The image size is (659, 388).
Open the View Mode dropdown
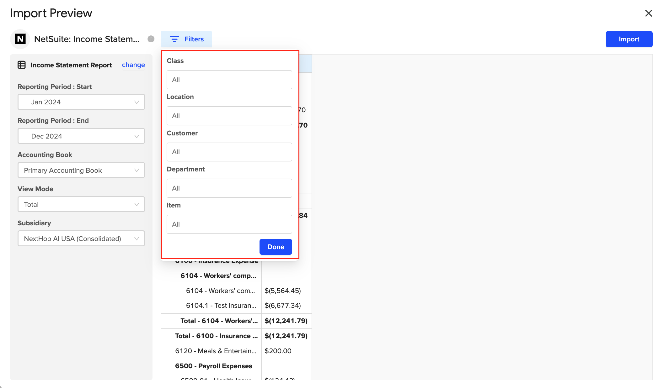[81, 205]
